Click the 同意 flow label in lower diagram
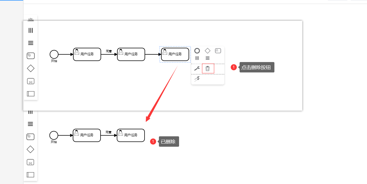367x184 pixels. tap(108, 132)
